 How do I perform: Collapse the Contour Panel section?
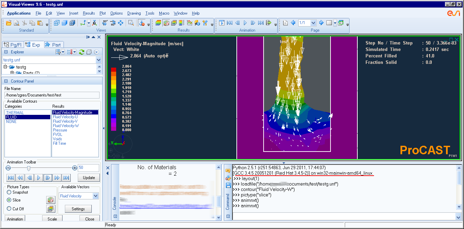click(x=6, y=81)
